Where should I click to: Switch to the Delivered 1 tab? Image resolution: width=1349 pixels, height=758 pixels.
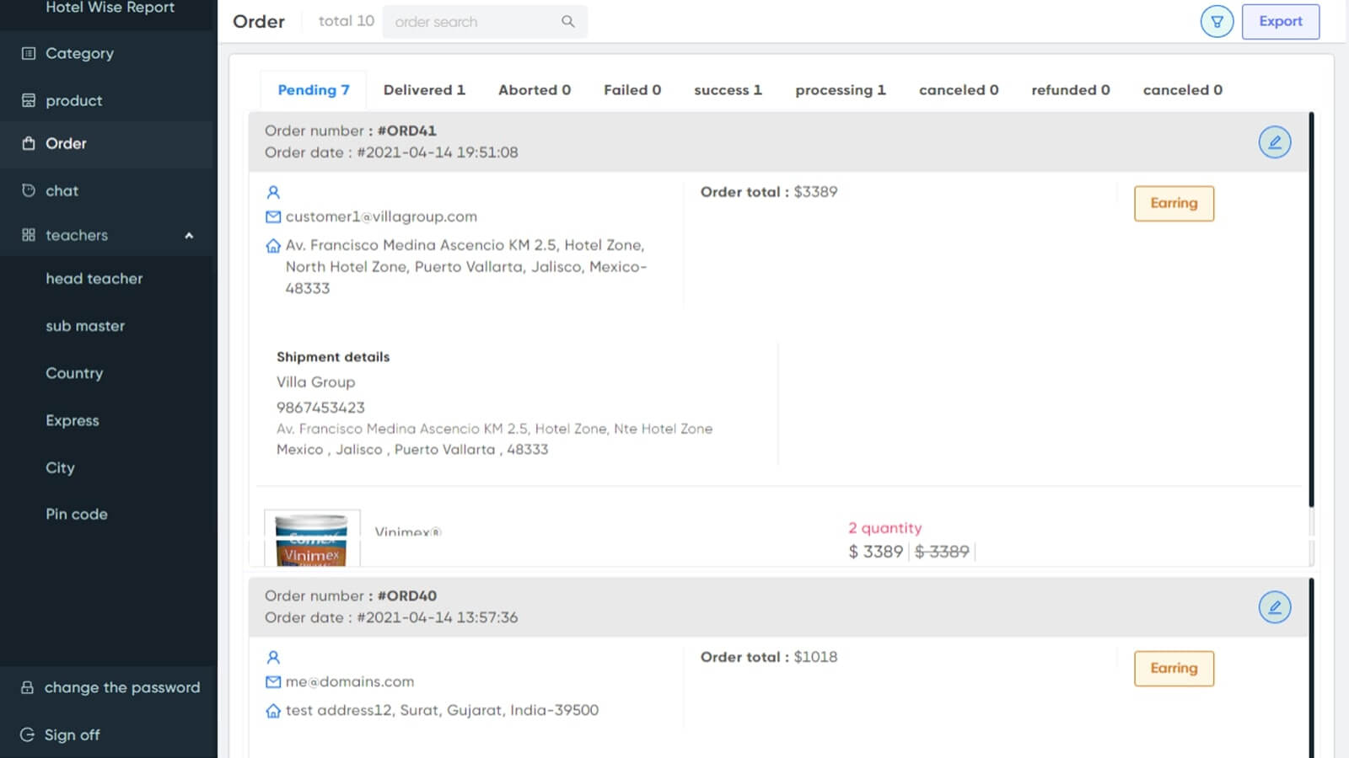[424, 90]
